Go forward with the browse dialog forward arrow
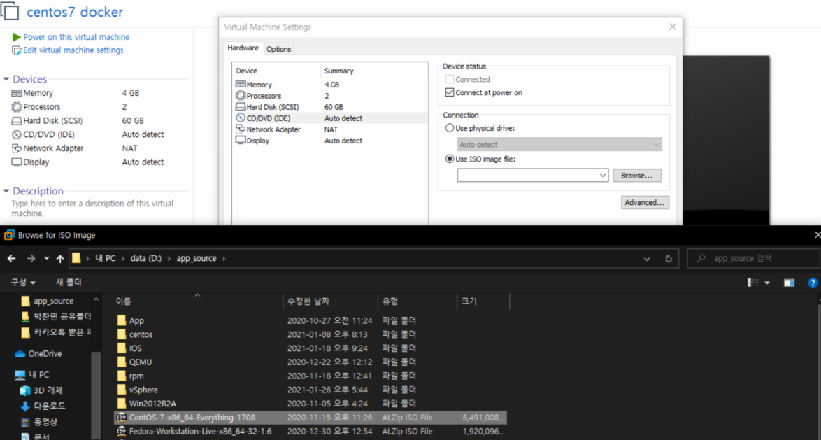 (31, 258)
